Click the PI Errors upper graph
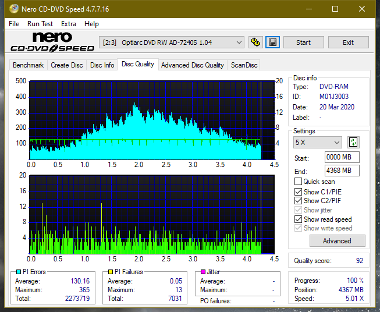The width and height of the screenshot is (380, 312). (x=152, y=120)
